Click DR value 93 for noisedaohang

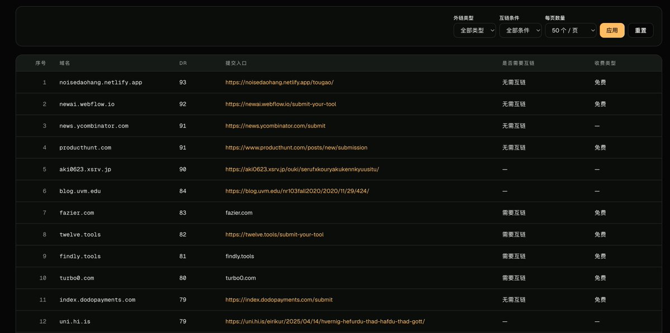pyautogui.click(x=183, y=83)
